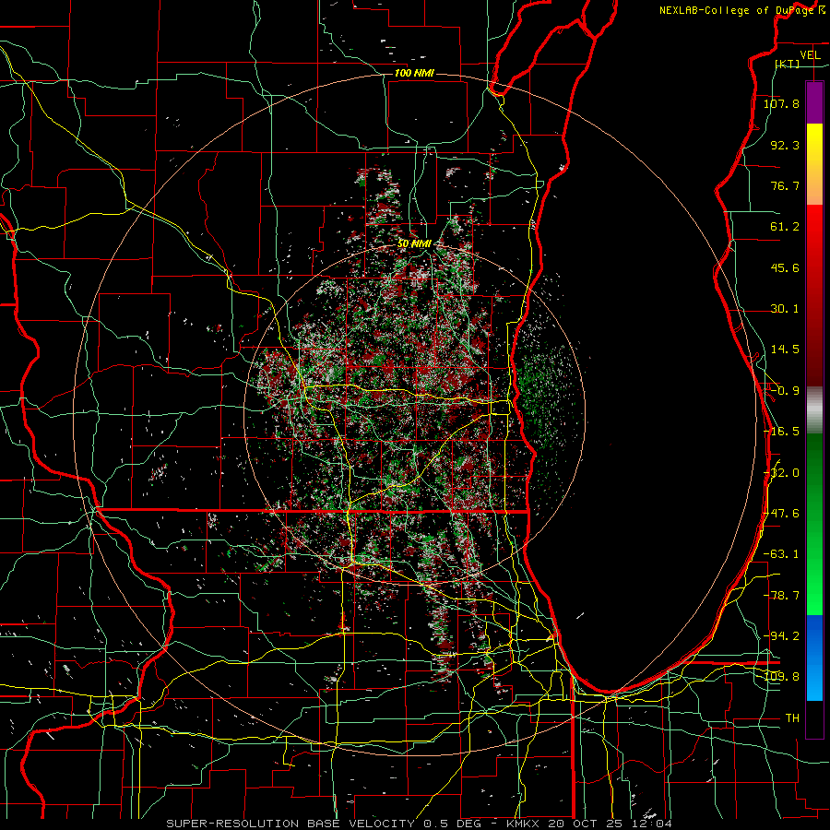The image size is (830, 830).
Task: Select the -16.5 velocity scale value
Action: (781, 432)
